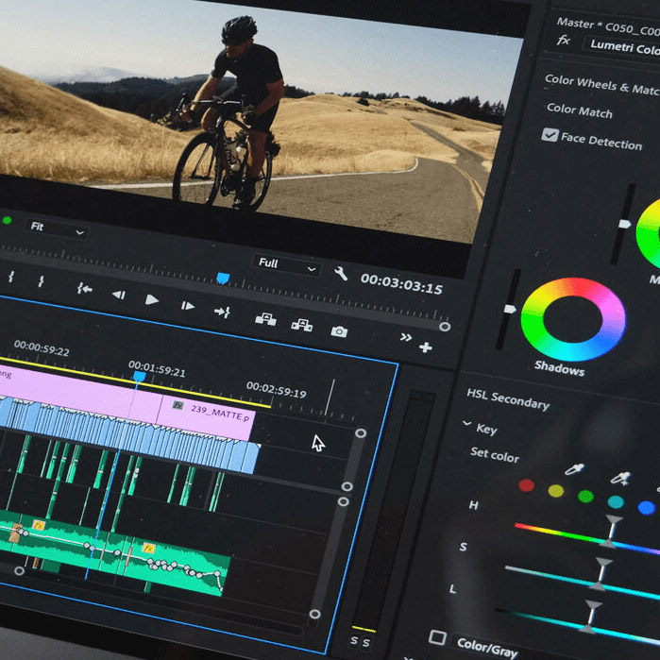Play the program monitor video

click(151, 299)
